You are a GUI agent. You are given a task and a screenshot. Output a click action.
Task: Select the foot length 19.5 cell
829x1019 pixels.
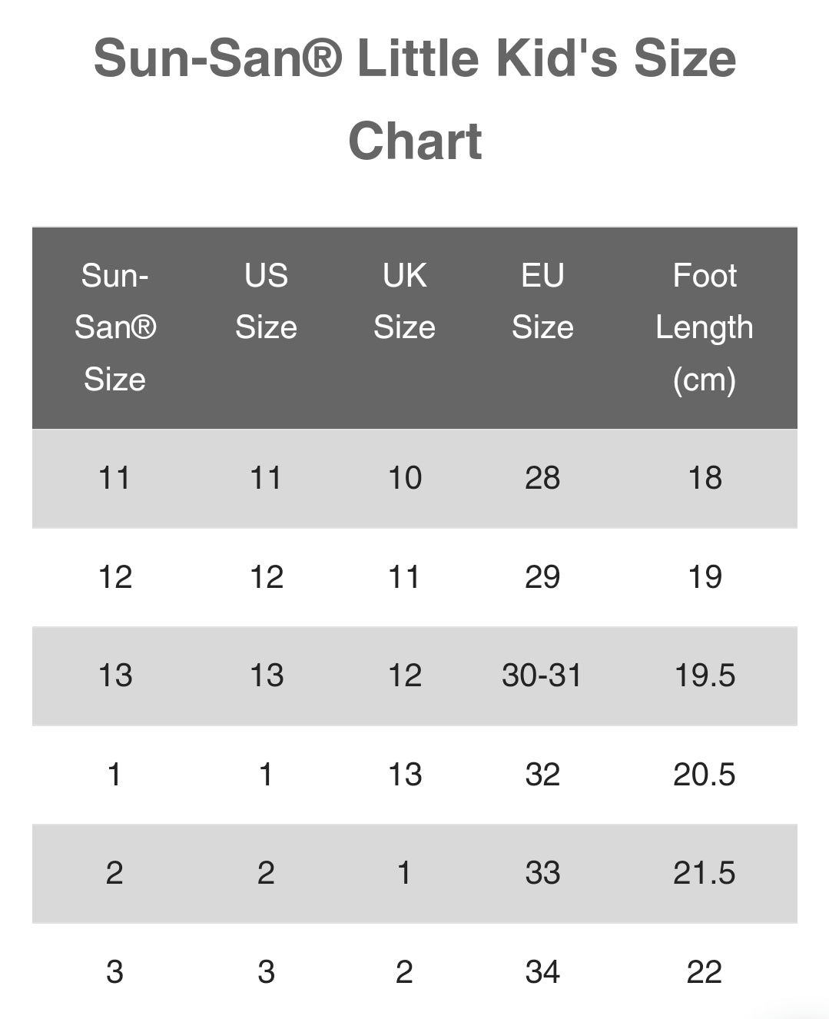click(704, 675)
